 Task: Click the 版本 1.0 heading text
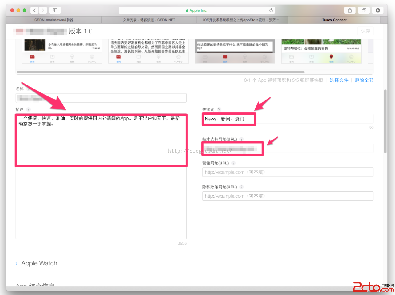coord(81,31)
